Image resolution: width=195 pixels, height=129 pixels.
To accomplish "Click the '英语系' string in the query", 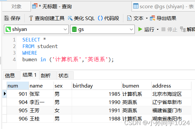I will (96, 59).
